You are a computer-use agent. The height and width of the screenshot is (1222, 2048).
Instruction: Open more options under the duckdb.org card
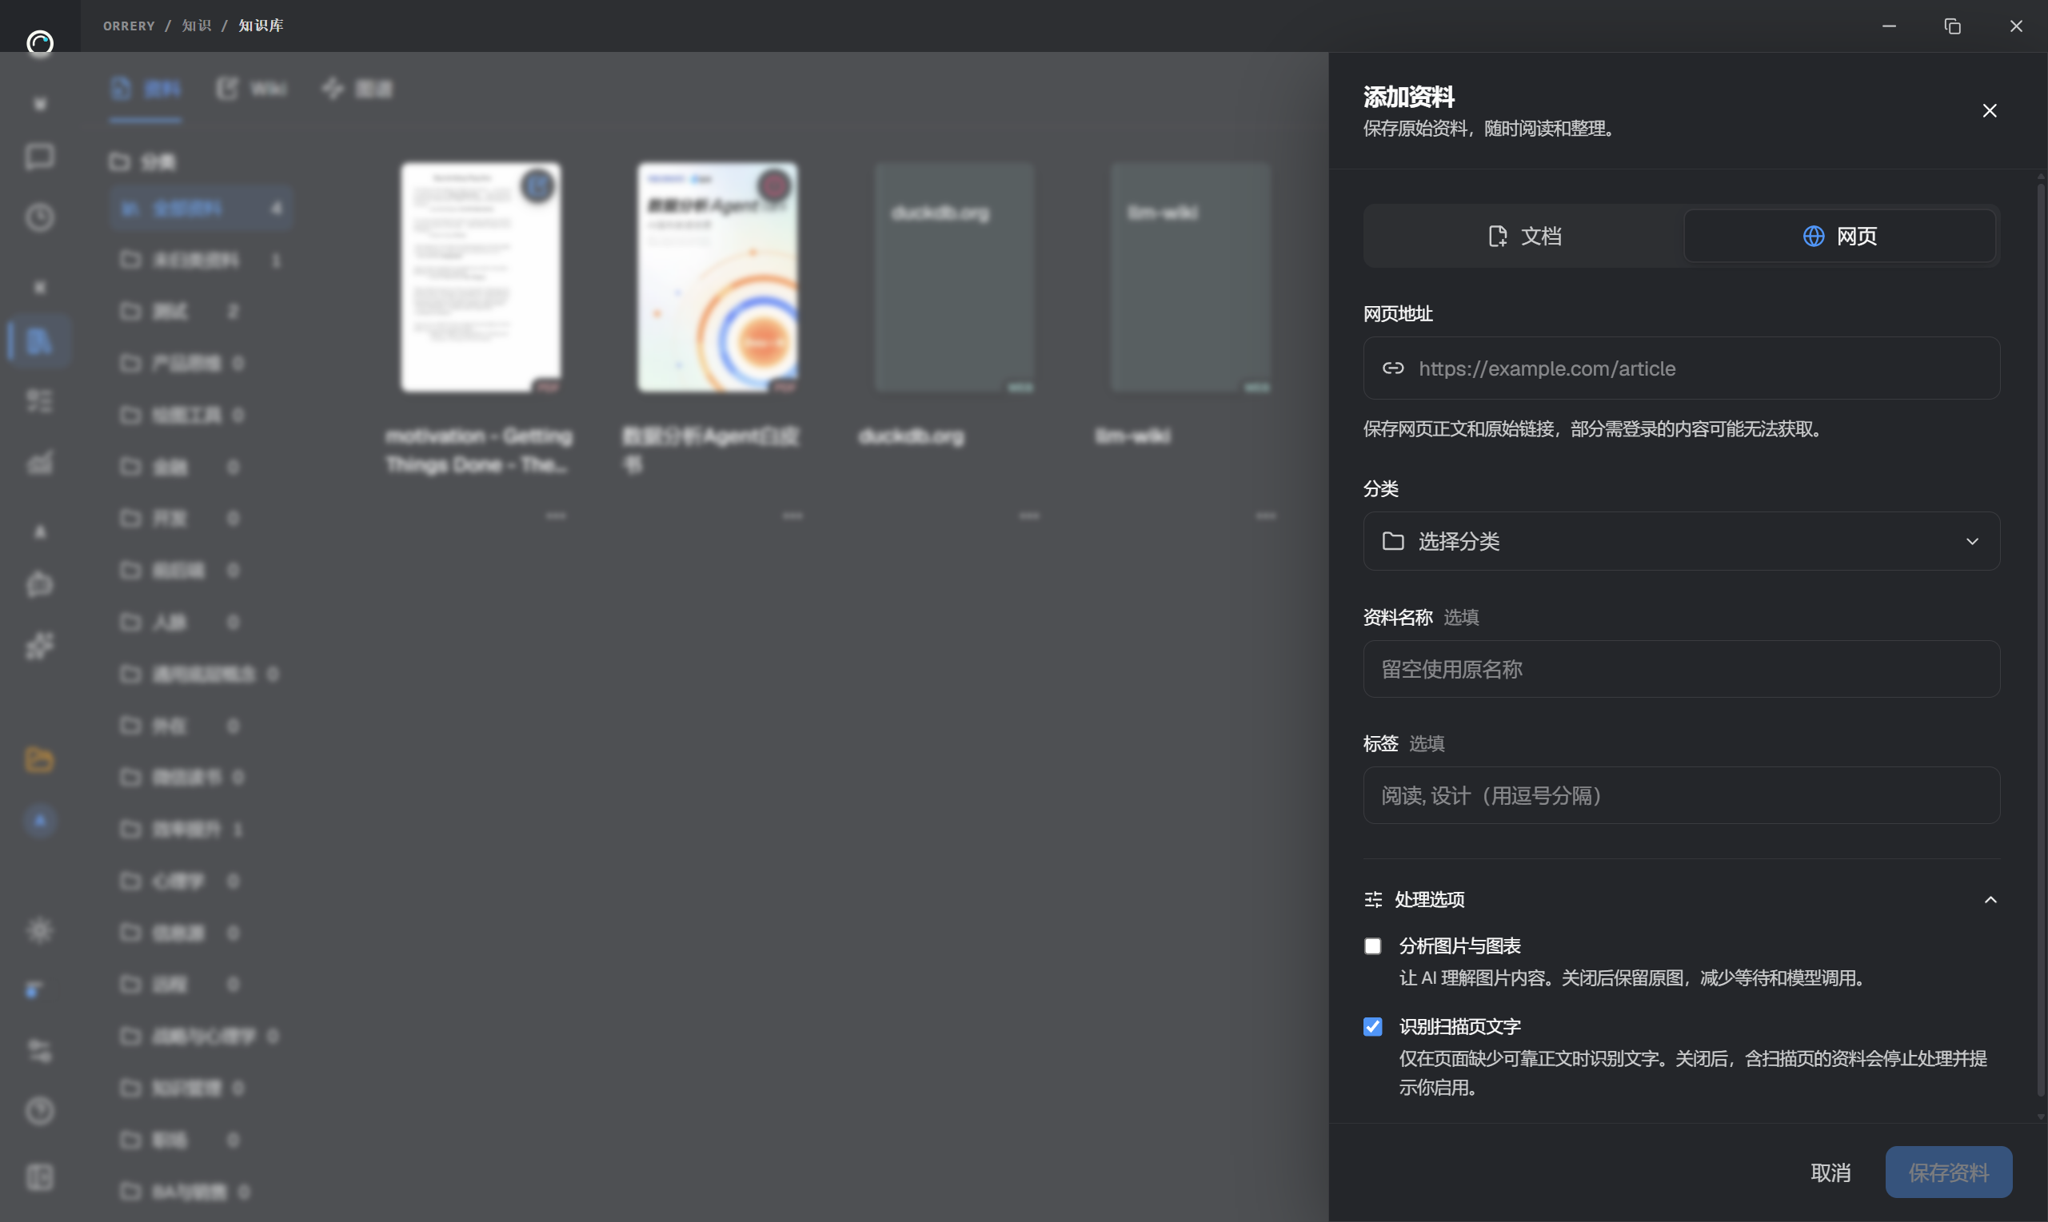tap(1029, 516)
